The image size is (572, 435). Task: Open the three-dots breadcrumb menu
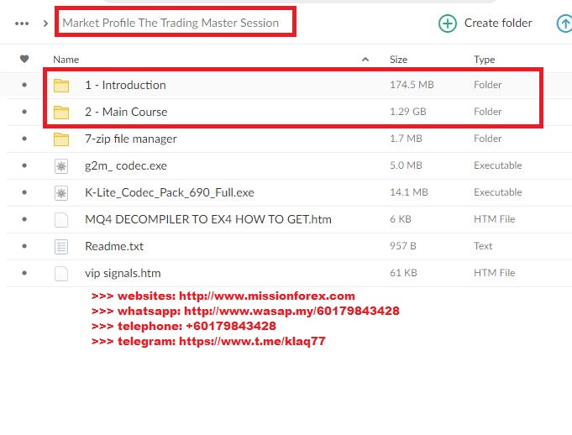point(22,24)
